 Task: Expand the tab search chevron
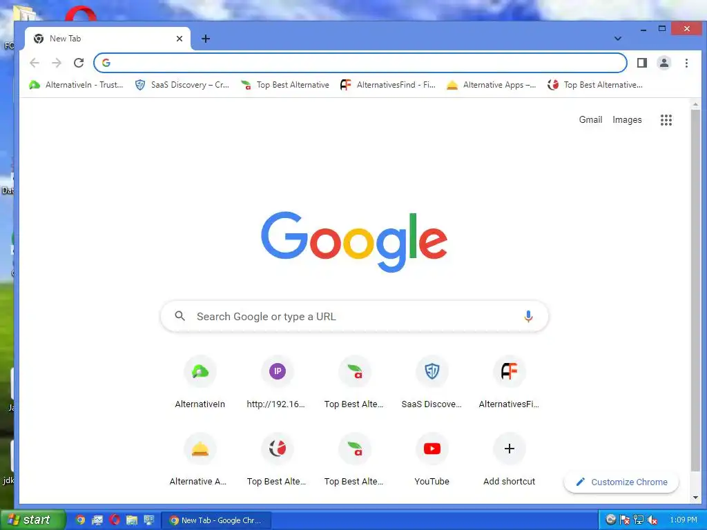(x=618, y=39)
